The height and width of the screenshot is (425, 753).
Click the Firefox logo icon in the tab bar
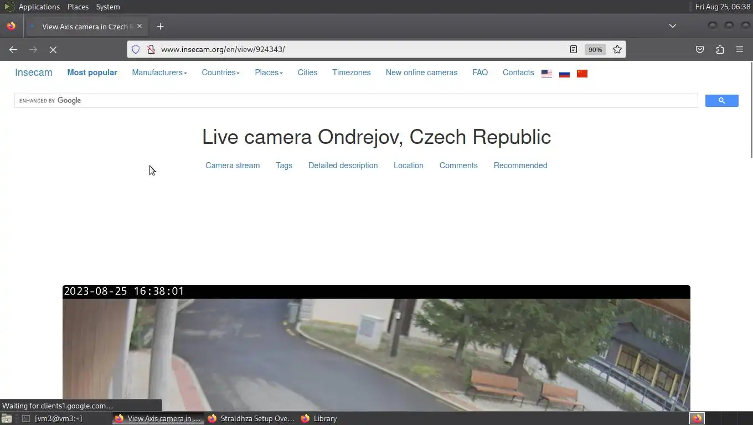pos(11,26)
